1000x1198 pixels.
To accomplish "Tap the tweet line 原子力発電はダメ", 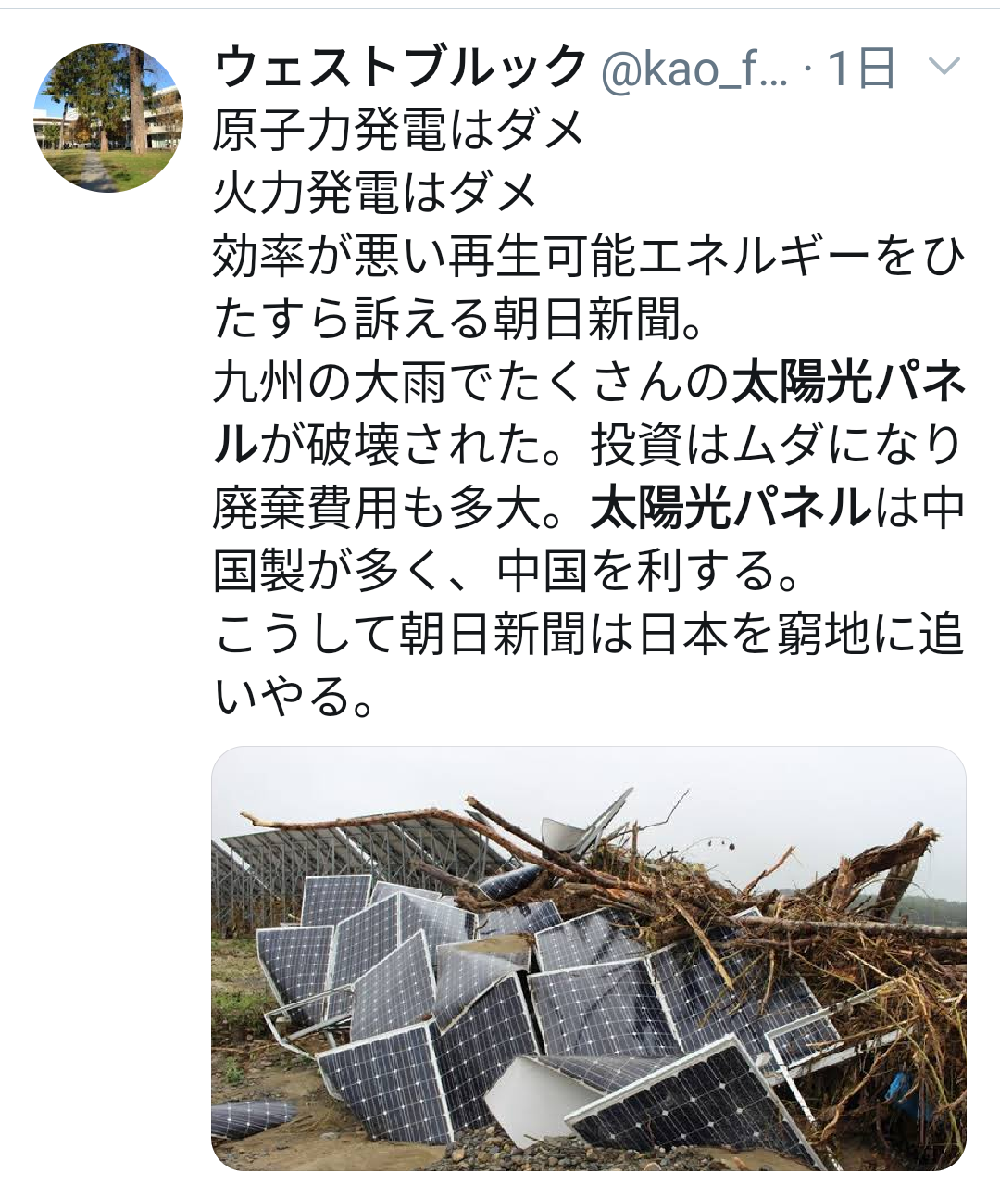I will (x=399, y=131).
